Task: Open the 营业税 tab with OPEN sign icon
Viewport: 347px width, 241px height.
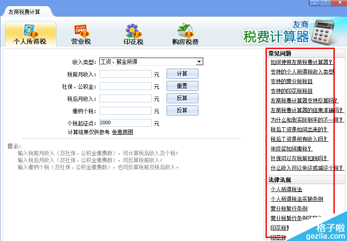Action: tap(81, 31)
